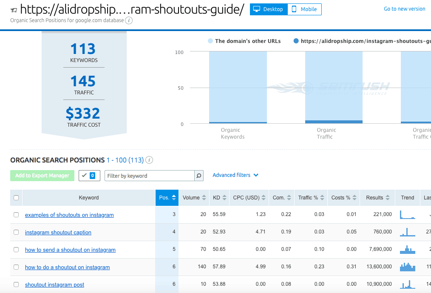The height and width of the screenshot is (293, 431).
Task: Sort by KD column sort arrows
Action: click(224, 198)
